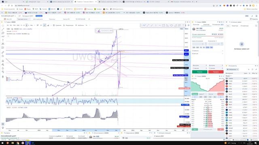This screenshot has width=259, height=145.
Task: Click the zigzag line icon in floating toolbar
Action: 144,25
